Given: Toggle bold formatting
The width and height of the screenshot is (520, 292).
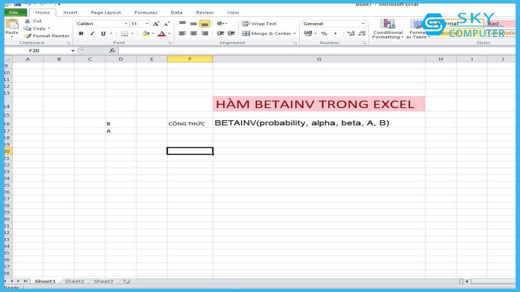Looking at the screenshot, I should tap(81, 34).
